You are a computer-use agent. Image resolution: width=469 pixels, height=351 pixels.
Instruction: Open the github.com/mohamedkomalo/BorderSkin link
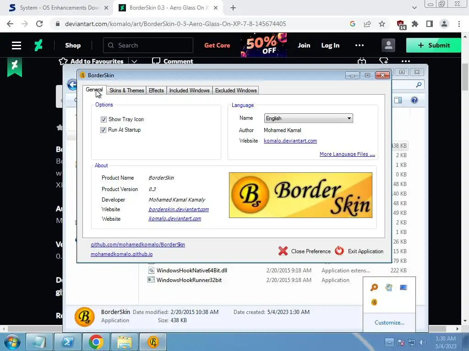point(137,245)
